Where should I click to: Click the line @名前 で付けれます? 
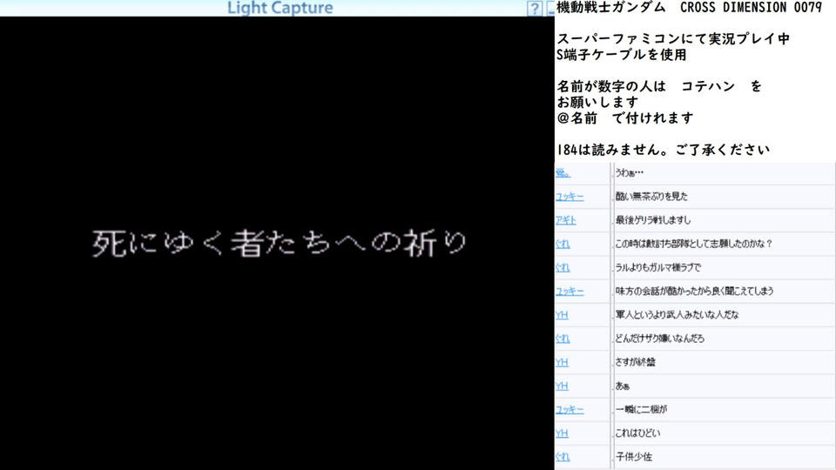point(625,117)
